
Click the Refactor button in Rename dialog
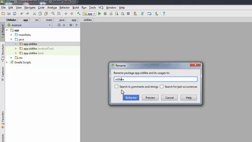tap(131, 97)
